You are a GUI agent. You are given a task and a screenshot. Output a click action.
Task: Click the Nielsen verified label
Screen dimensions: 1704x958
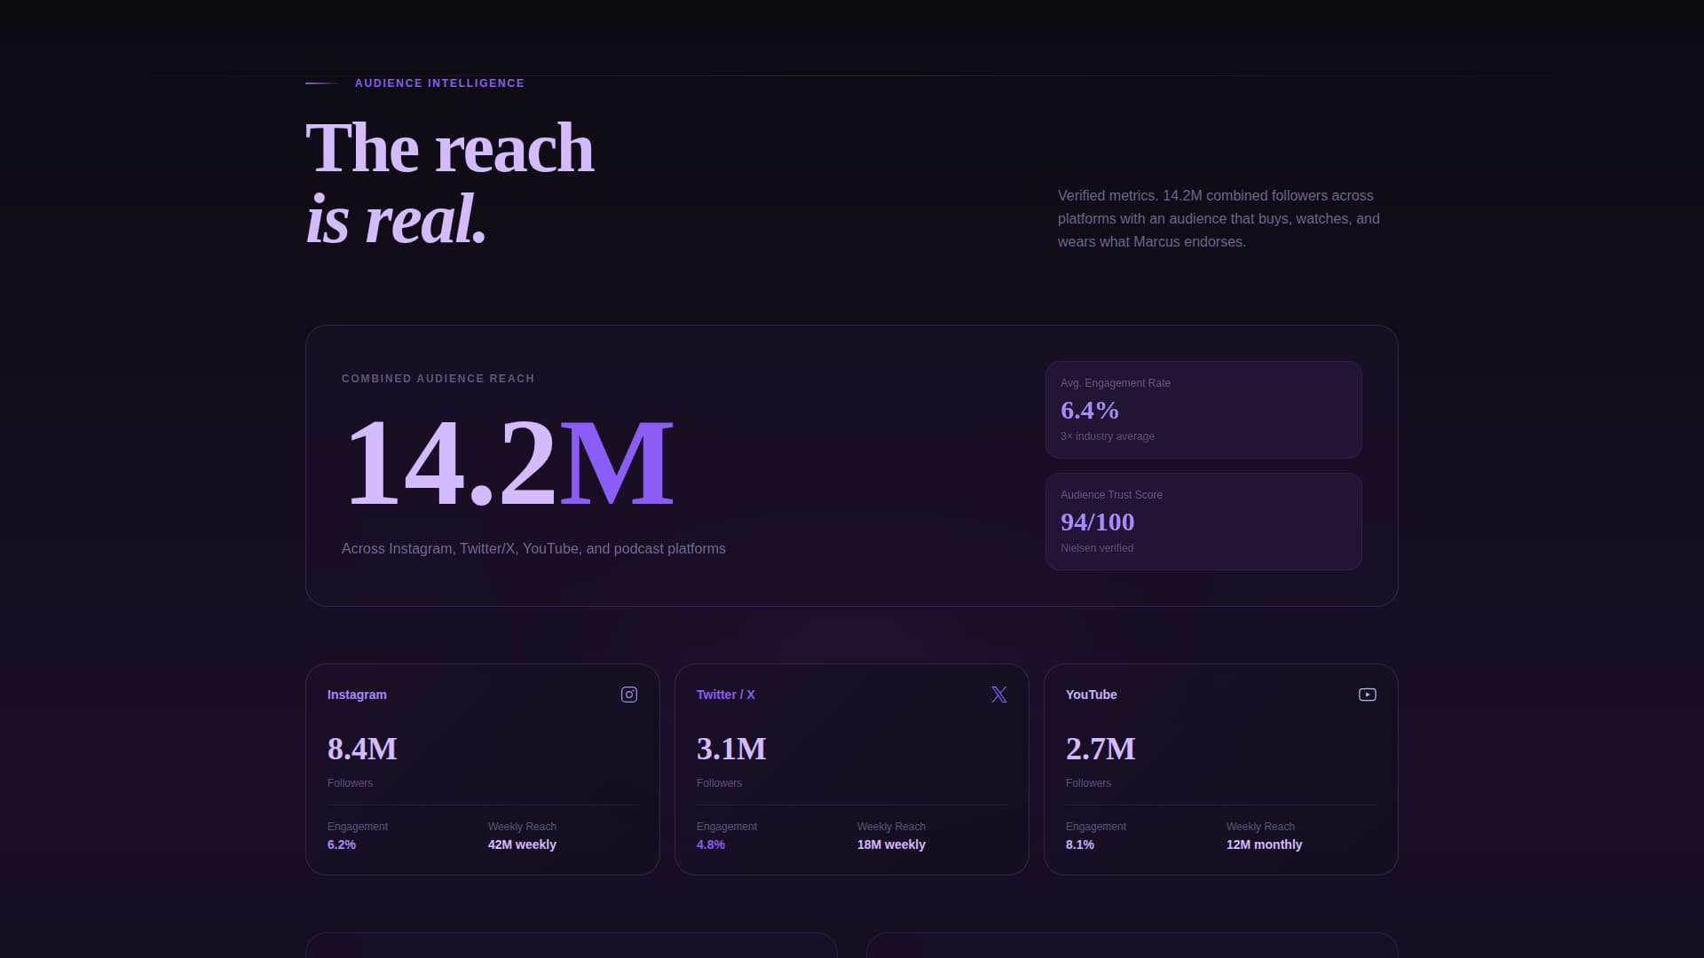(1096, 548)
